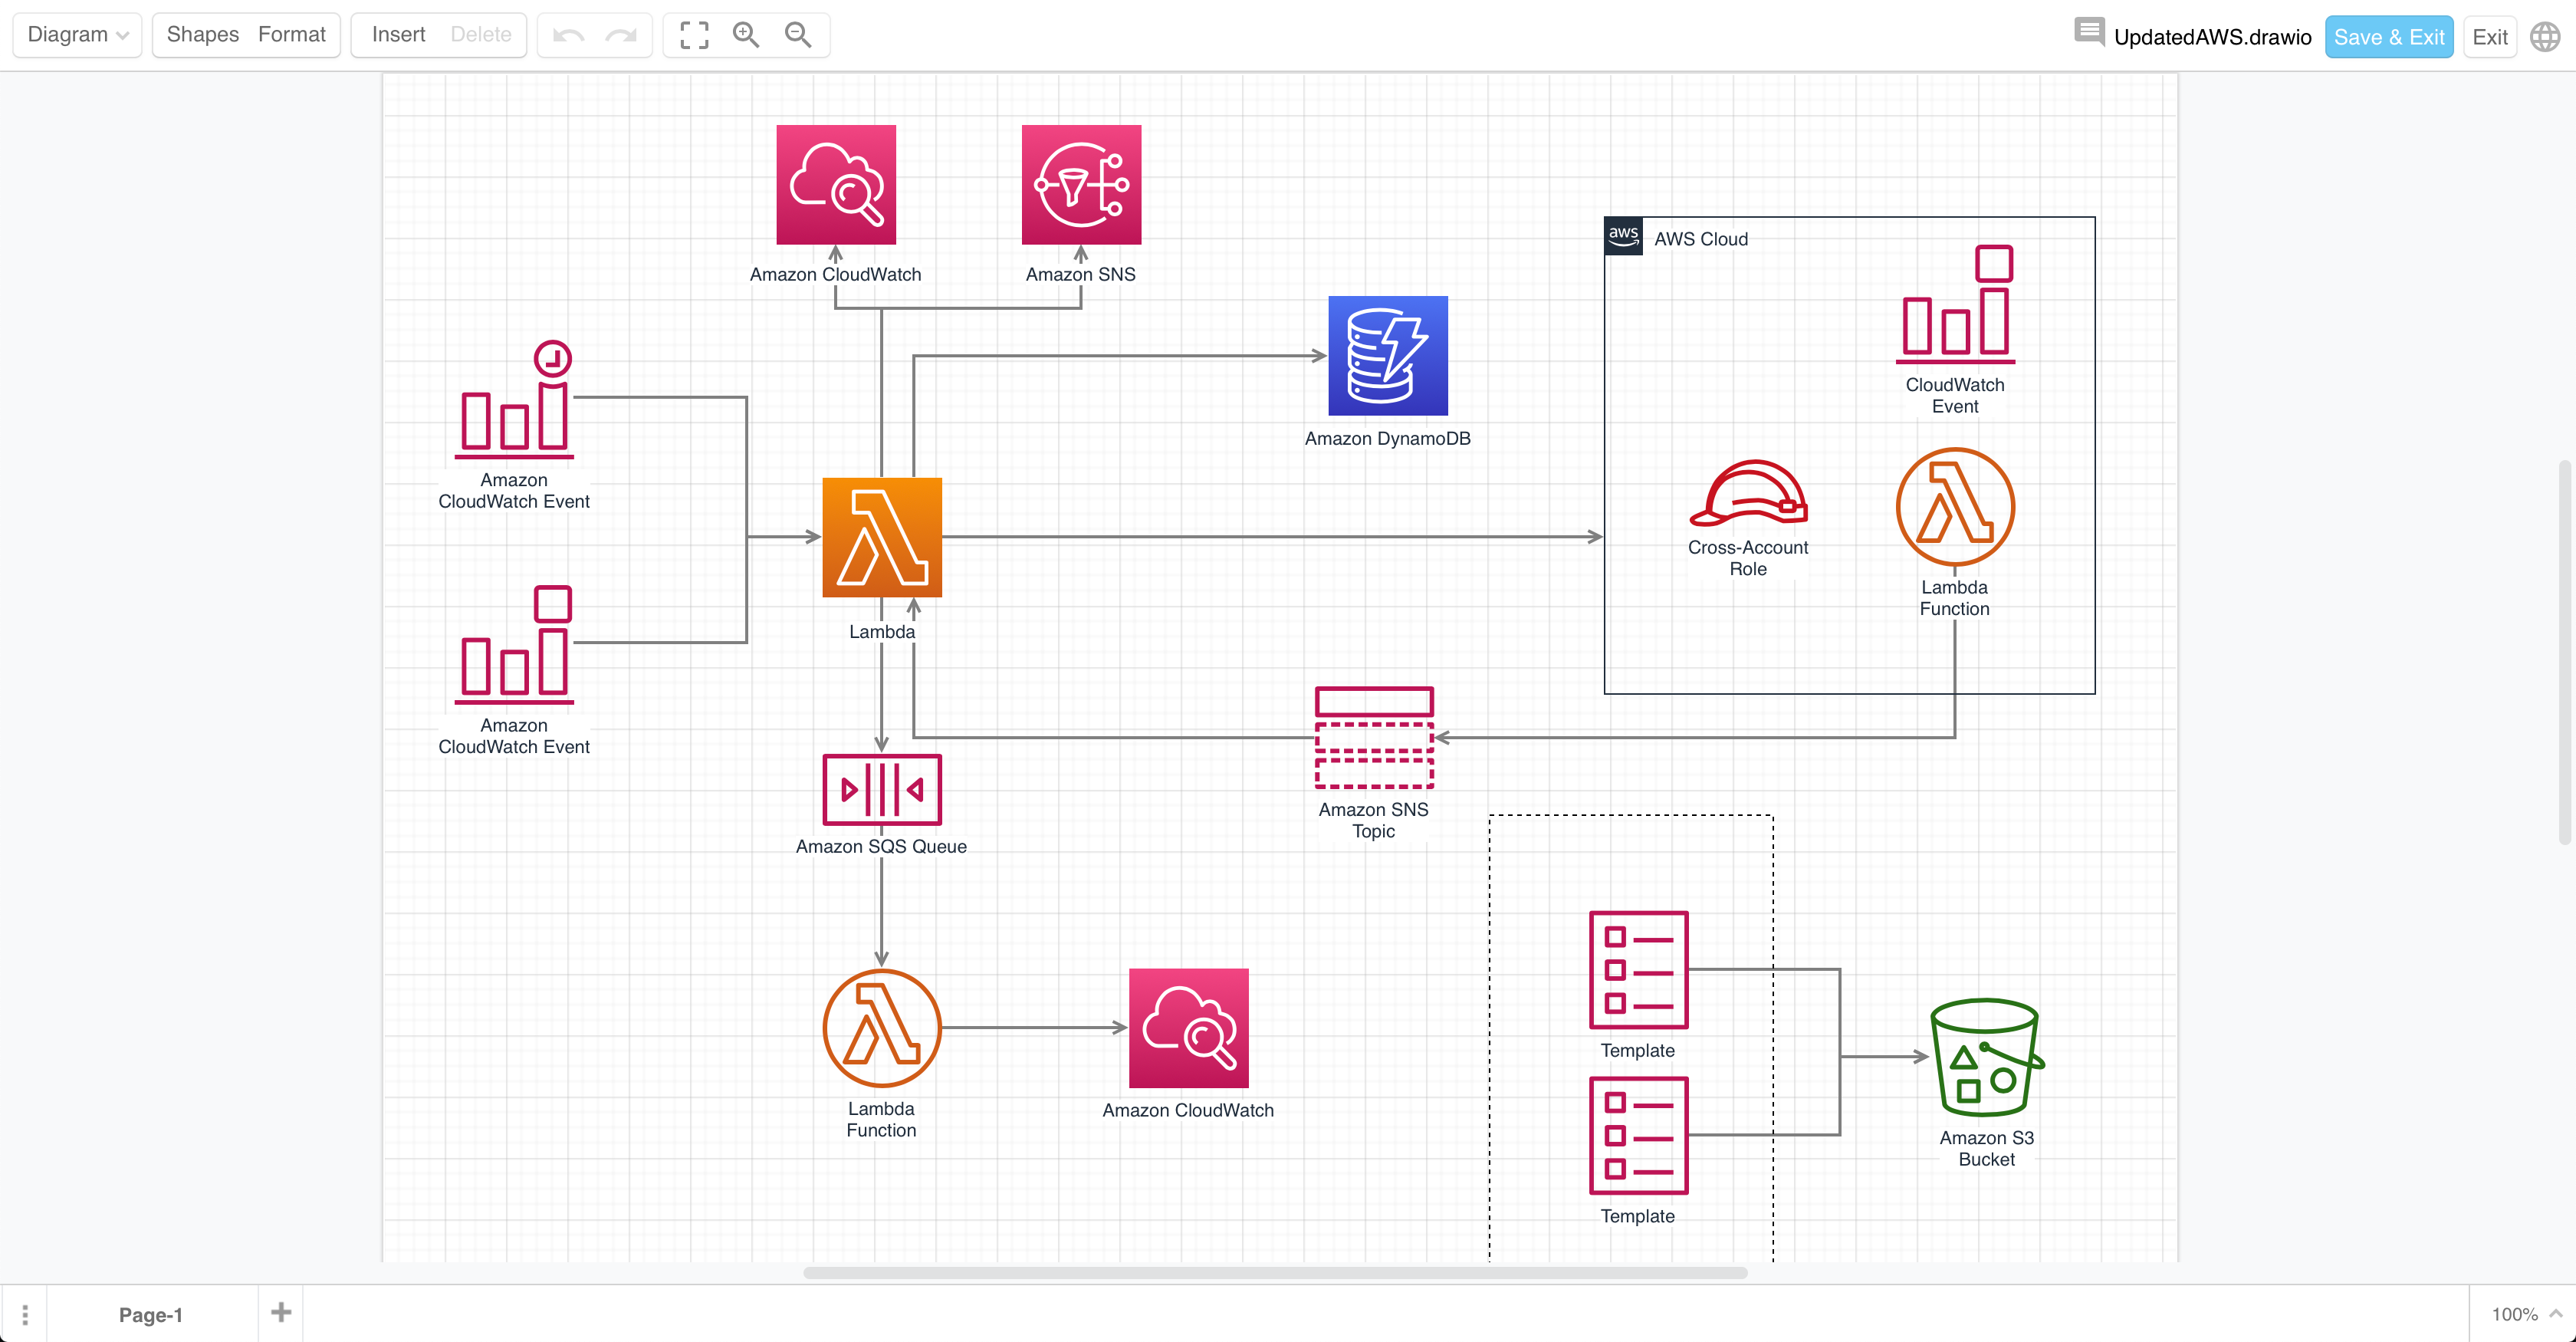Select the Amazon S3 Bucket icon
The width and height of the screenshot is (2576, 1342).
[1981, 1057]
